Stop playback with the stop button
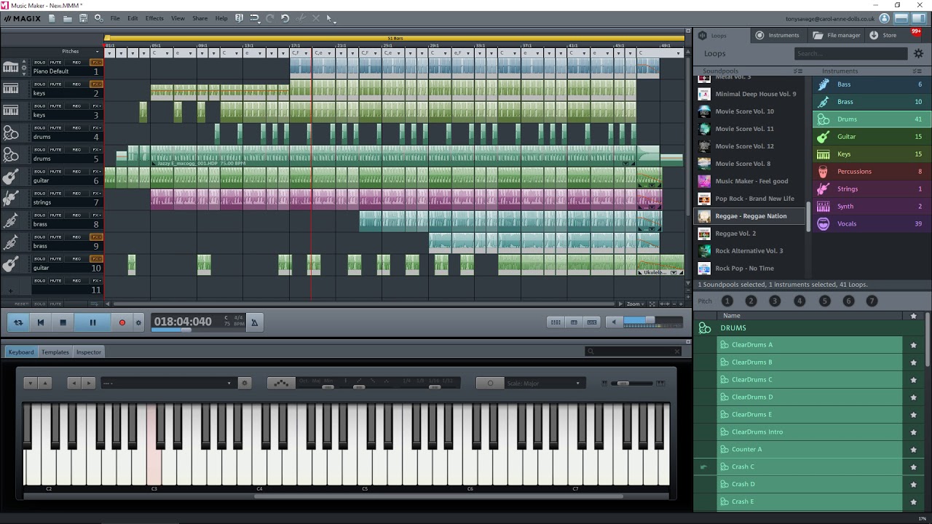Screen dimensions: 932x524 (x=63, y=322)
